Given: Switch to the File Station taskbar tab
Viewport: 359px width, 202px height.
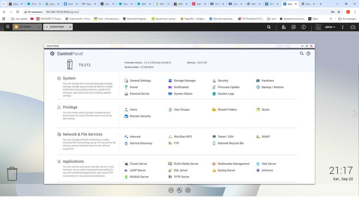Looking at the screenshot, I should click(x=27, y=27).
